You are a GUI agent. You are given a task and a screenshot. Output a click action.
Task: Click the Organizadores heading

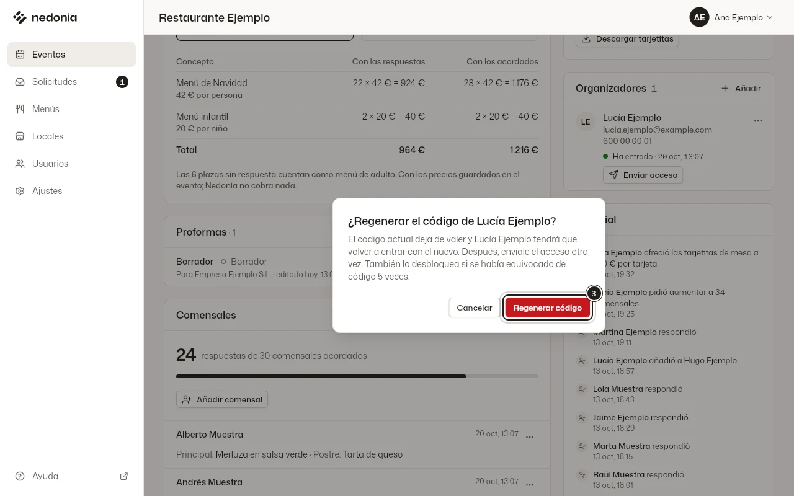point(611,88)
